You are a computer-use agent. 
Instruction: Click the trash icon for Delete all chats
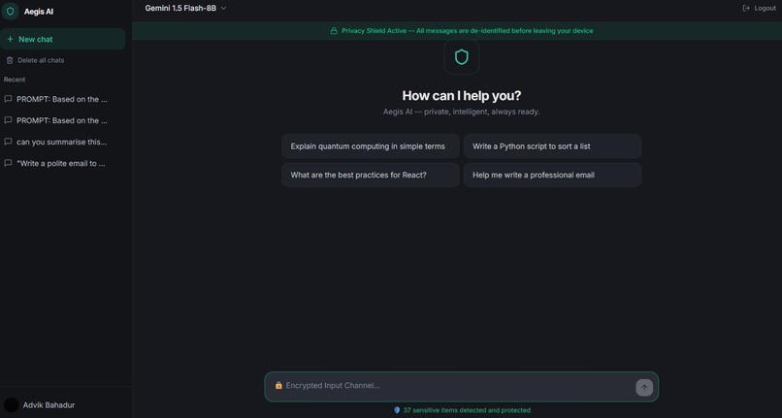(10, 60)
